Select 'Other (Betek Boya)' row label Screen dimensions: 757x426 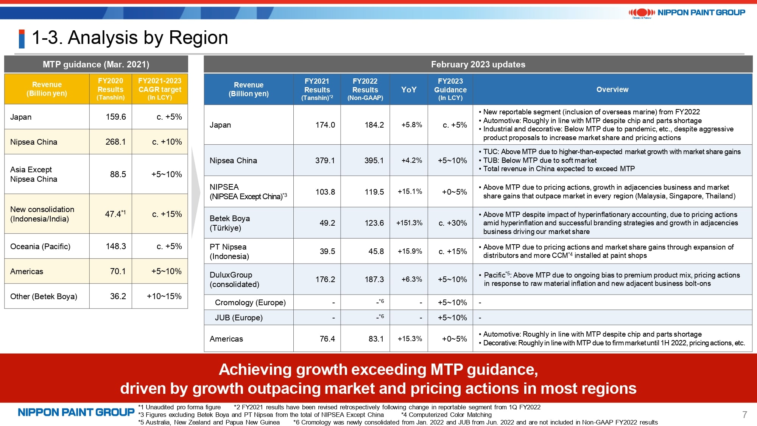click(44, 296)
